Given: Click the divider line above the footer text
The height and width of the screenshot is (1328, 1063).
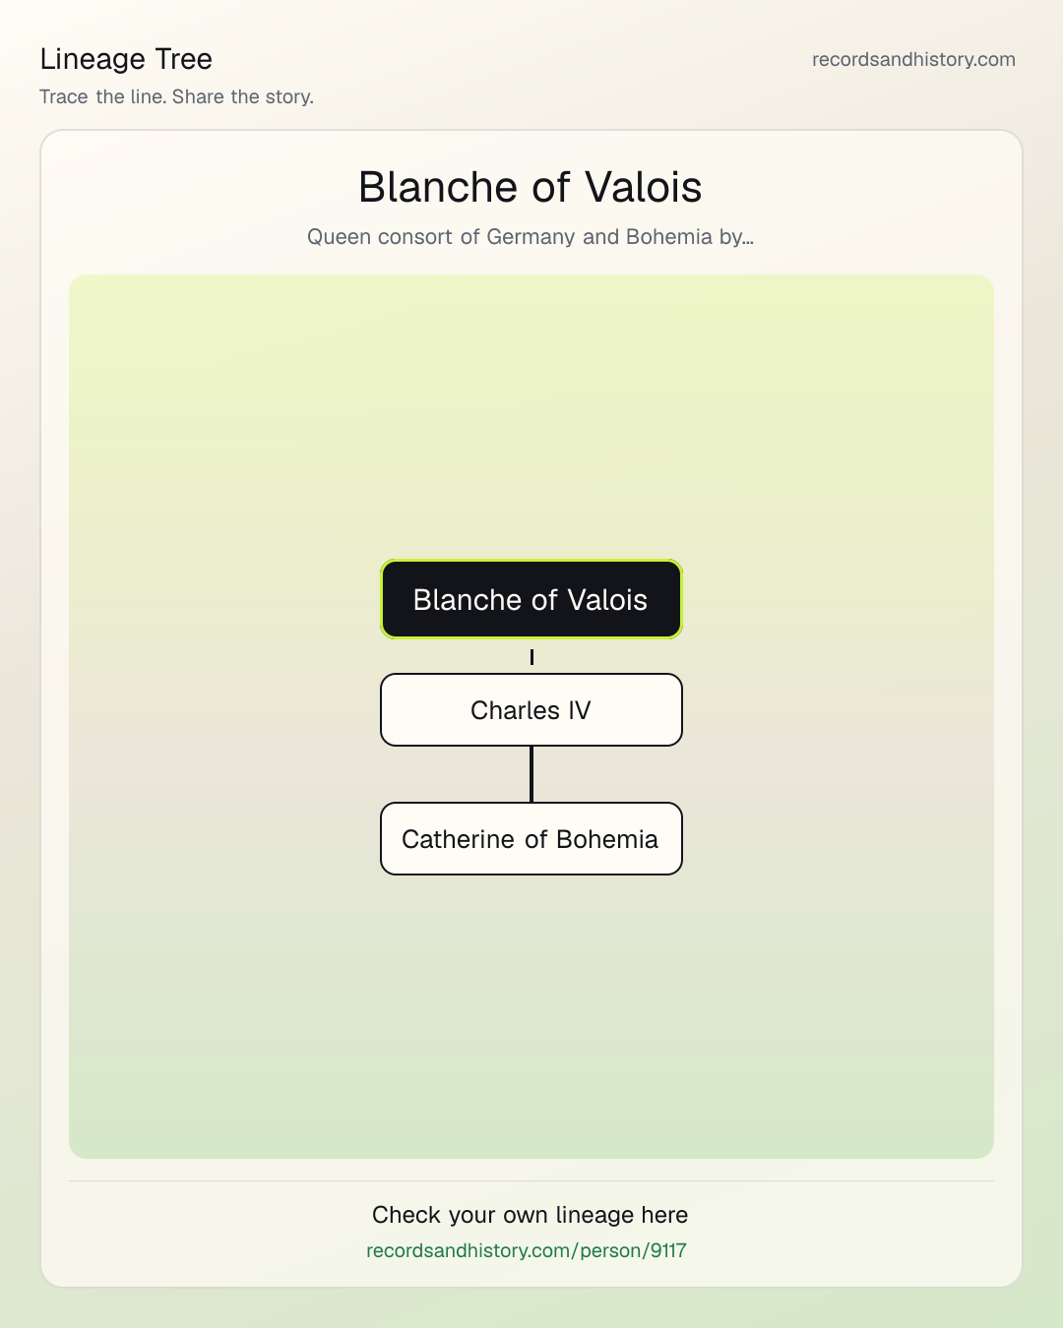Looking at the screenshot, I should [531, 1180].
